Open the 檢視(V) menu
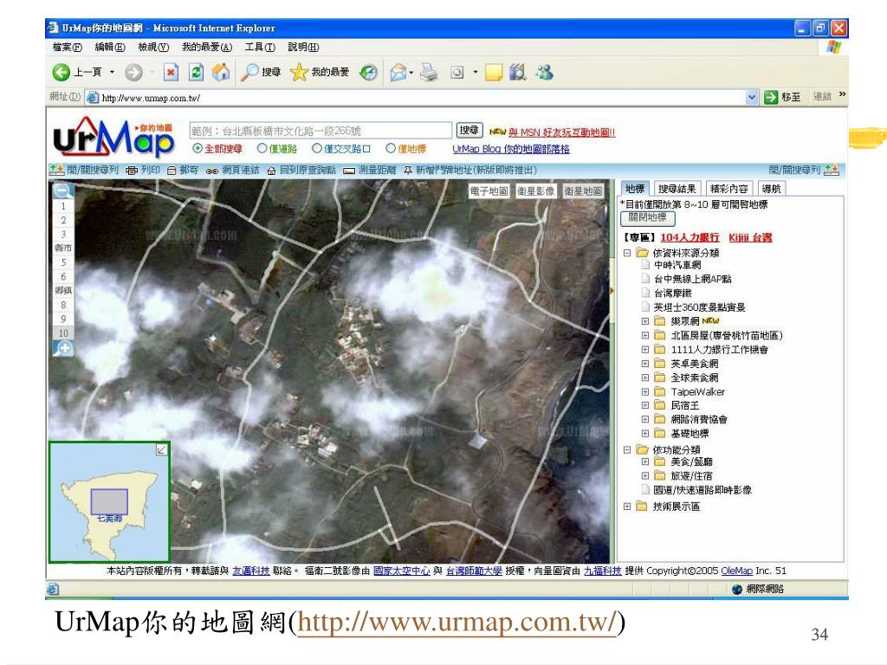 pos(153,47)
